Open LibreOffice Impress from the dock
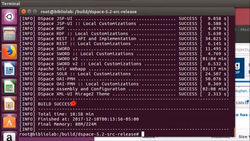The image size is (250, 141). (x=9, y=104)
